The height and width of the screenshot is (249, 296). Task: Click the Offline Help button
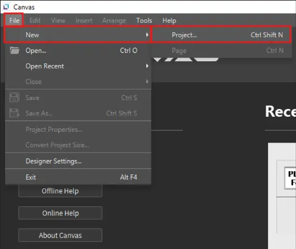(61, 191)
